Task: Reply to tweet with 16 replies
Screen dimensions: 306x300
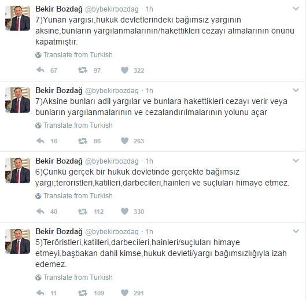Action: [40, 140]
